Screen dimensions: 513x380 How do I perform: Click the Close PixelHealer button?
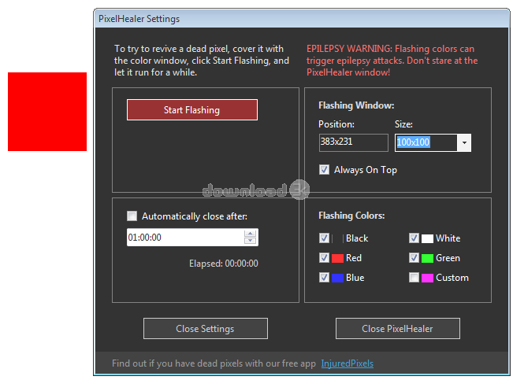397,328
